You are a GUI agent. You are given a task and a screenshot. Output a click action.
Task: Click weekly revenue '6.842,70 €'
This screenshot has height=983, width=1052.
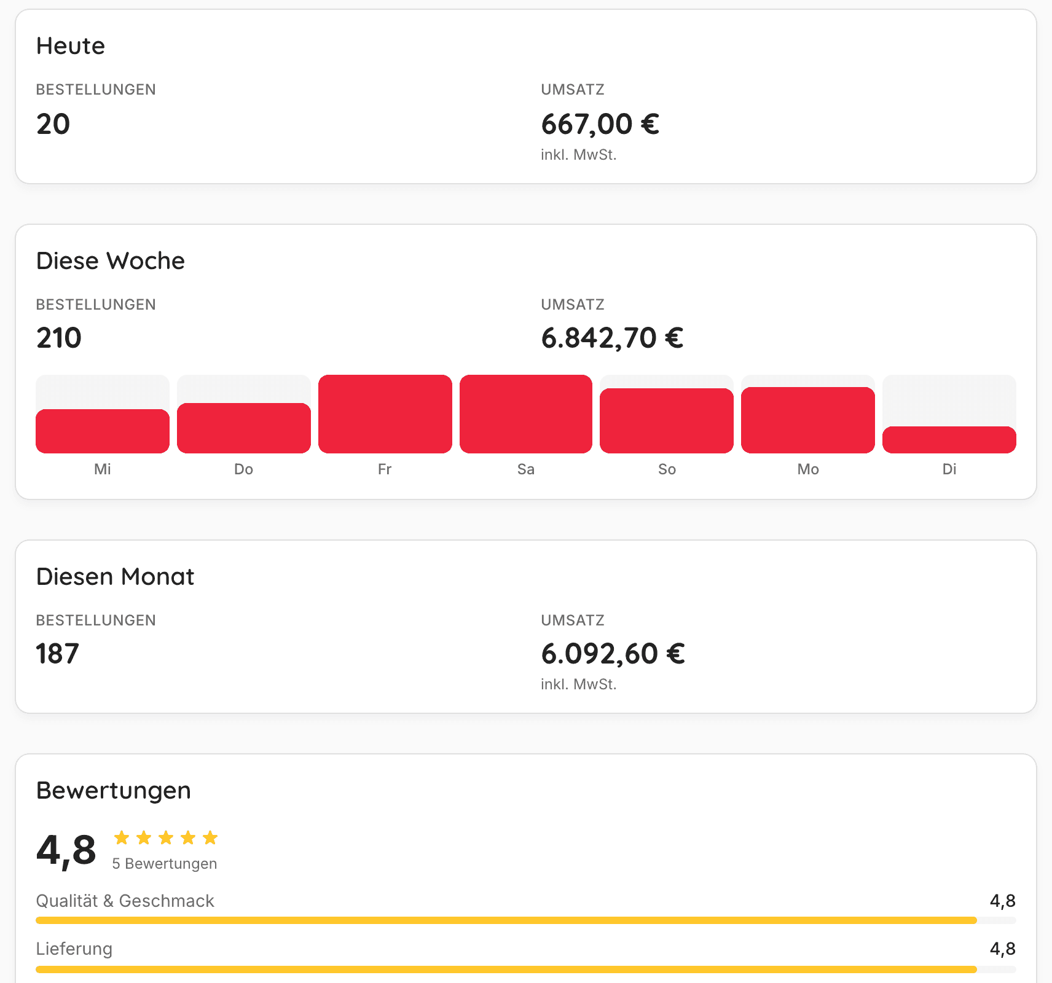click(613, 338)
